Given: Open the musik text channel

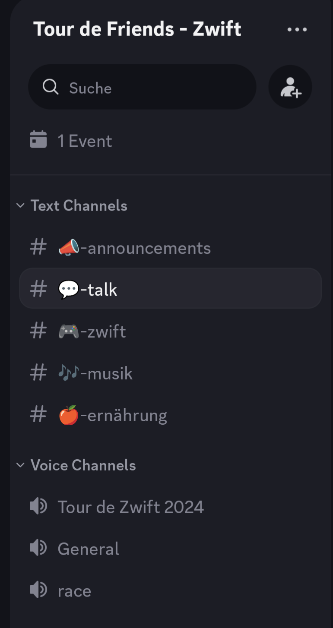Looking at the screenshot, I should coord(110,373).
